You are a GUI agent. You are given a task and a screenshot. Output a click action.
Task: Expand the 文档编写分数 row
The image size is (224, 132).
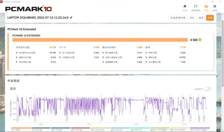click(x=60, y=57)
